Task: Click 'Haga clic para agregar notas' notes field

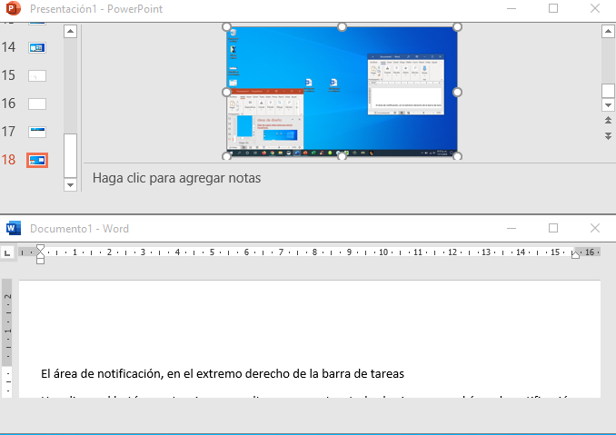Action: 176,178
